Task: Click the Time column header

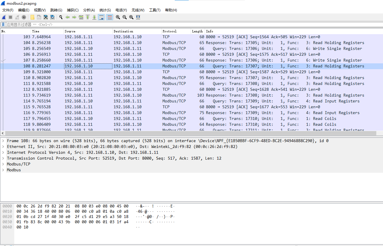Action: (47, 31)
